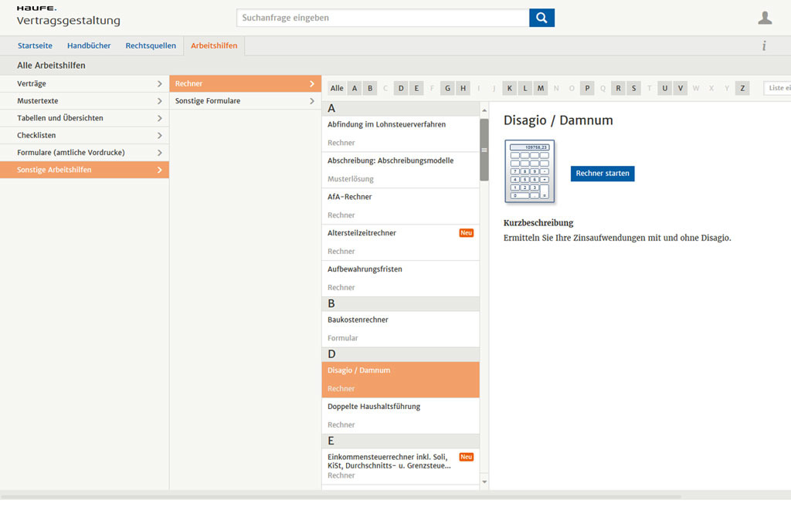Filter list by letter G
This screenshot has height=517, width=791.
click(x=447, y=88)
